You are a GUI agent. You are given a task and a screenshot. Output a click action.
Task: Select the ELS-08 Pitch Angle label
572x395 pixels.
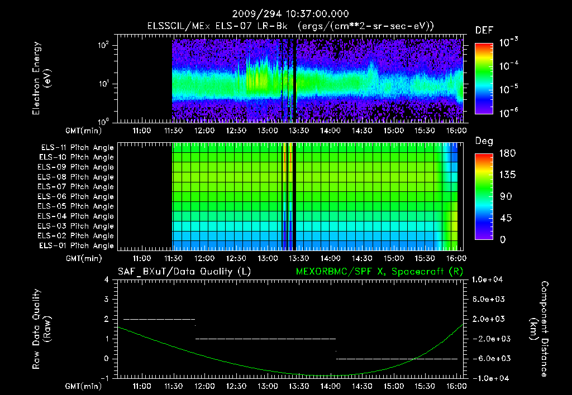click(76, 177)
